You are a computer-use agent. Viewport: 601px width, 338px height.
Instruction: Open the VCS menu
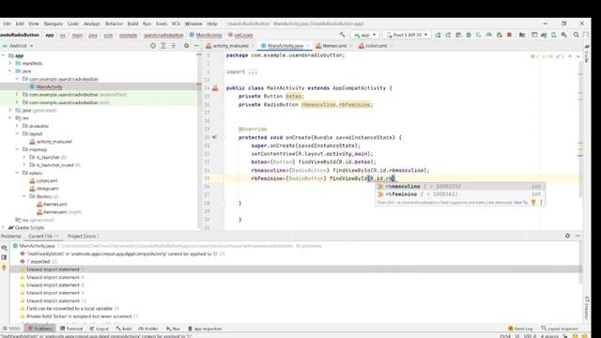pos(176,23)
